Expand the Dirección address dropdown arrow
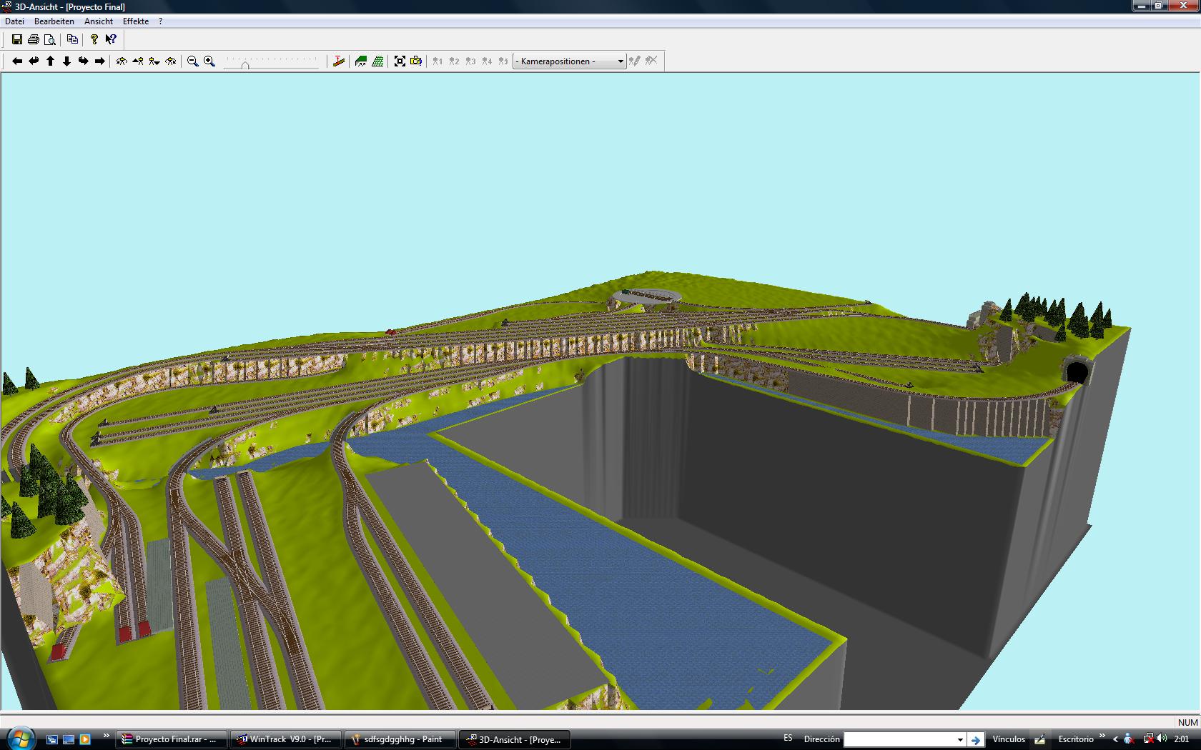The image size is (1201, 750). 960,739
